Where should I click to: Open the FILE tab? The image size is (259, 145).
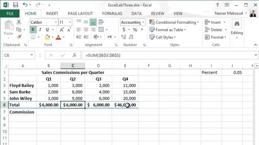[x=10, y=13]
